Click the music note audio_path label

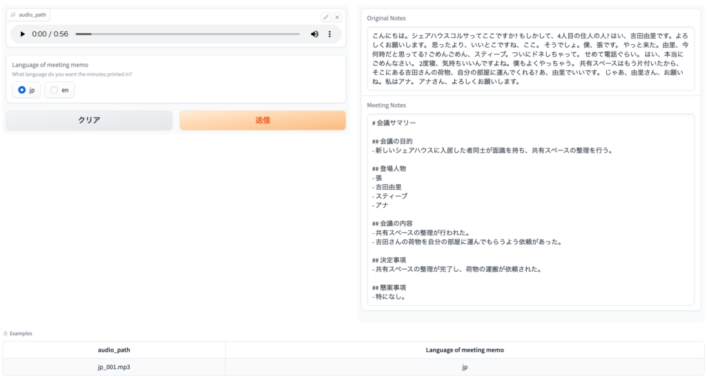29,14
